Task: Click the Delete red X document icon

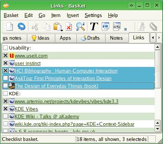Action: tap(69, 26)
